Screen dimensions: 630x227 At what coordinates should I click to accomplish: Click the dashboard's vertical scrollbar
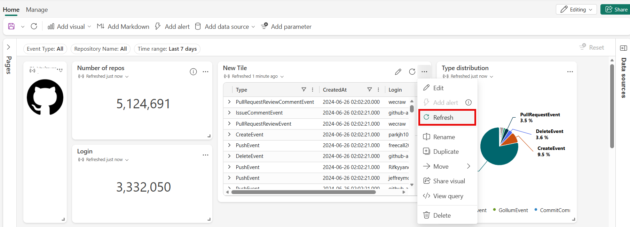[612, 106]
